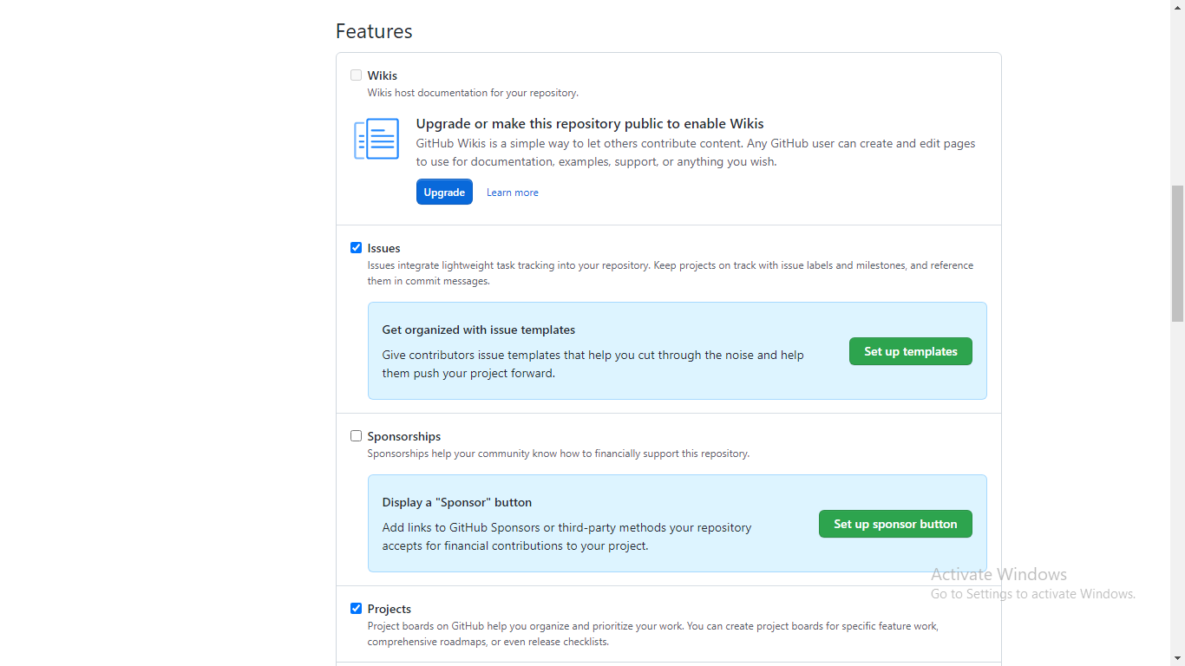Click 'Display a "Sponsor" button' heading
The width and height of the screenshot is (1185, 666).
click(x=457, y=502)
